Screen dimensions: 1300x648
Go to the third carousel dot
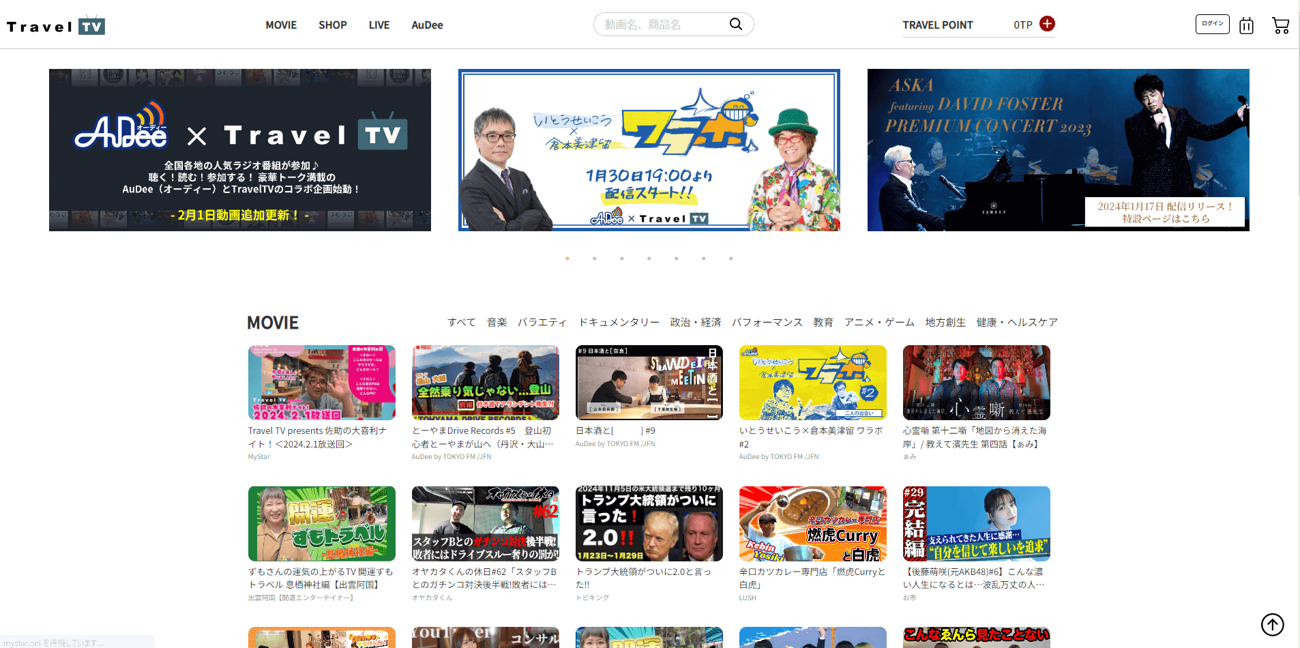622,259
